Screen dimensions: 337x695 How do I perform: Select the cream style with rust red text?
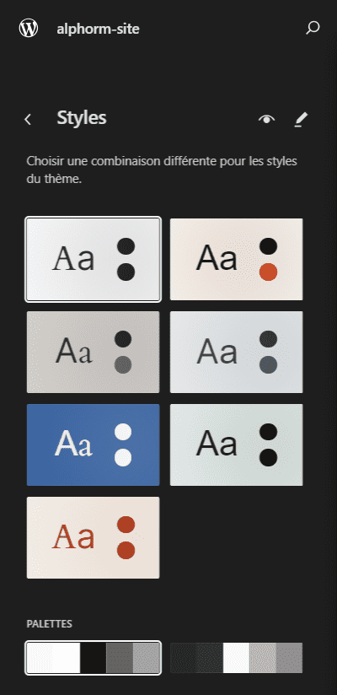(93, 537)
